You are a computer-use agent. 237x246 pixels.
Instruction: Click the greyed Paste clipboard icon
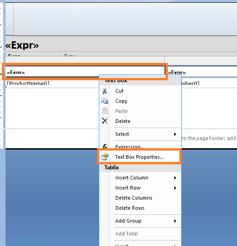(105, 111)
